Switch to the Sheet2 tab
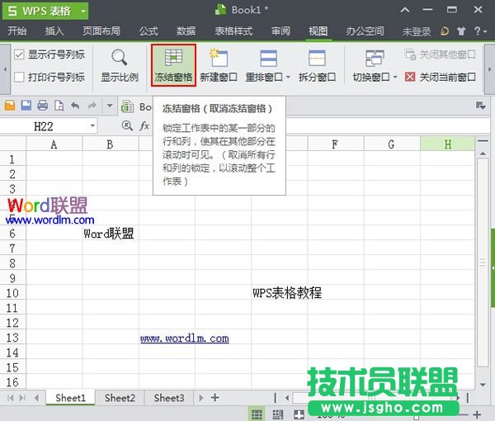495x421 pixels. pyautogui.click(x=120, y=398)
